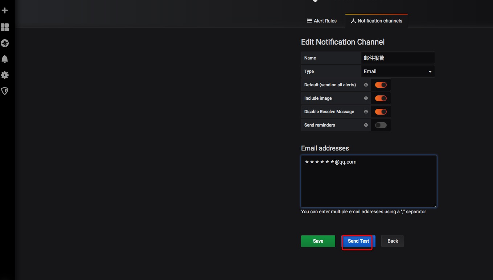Click info icon beside Default send on all alerts
This screenshot has height=280, width=493.
coord(366,85)
